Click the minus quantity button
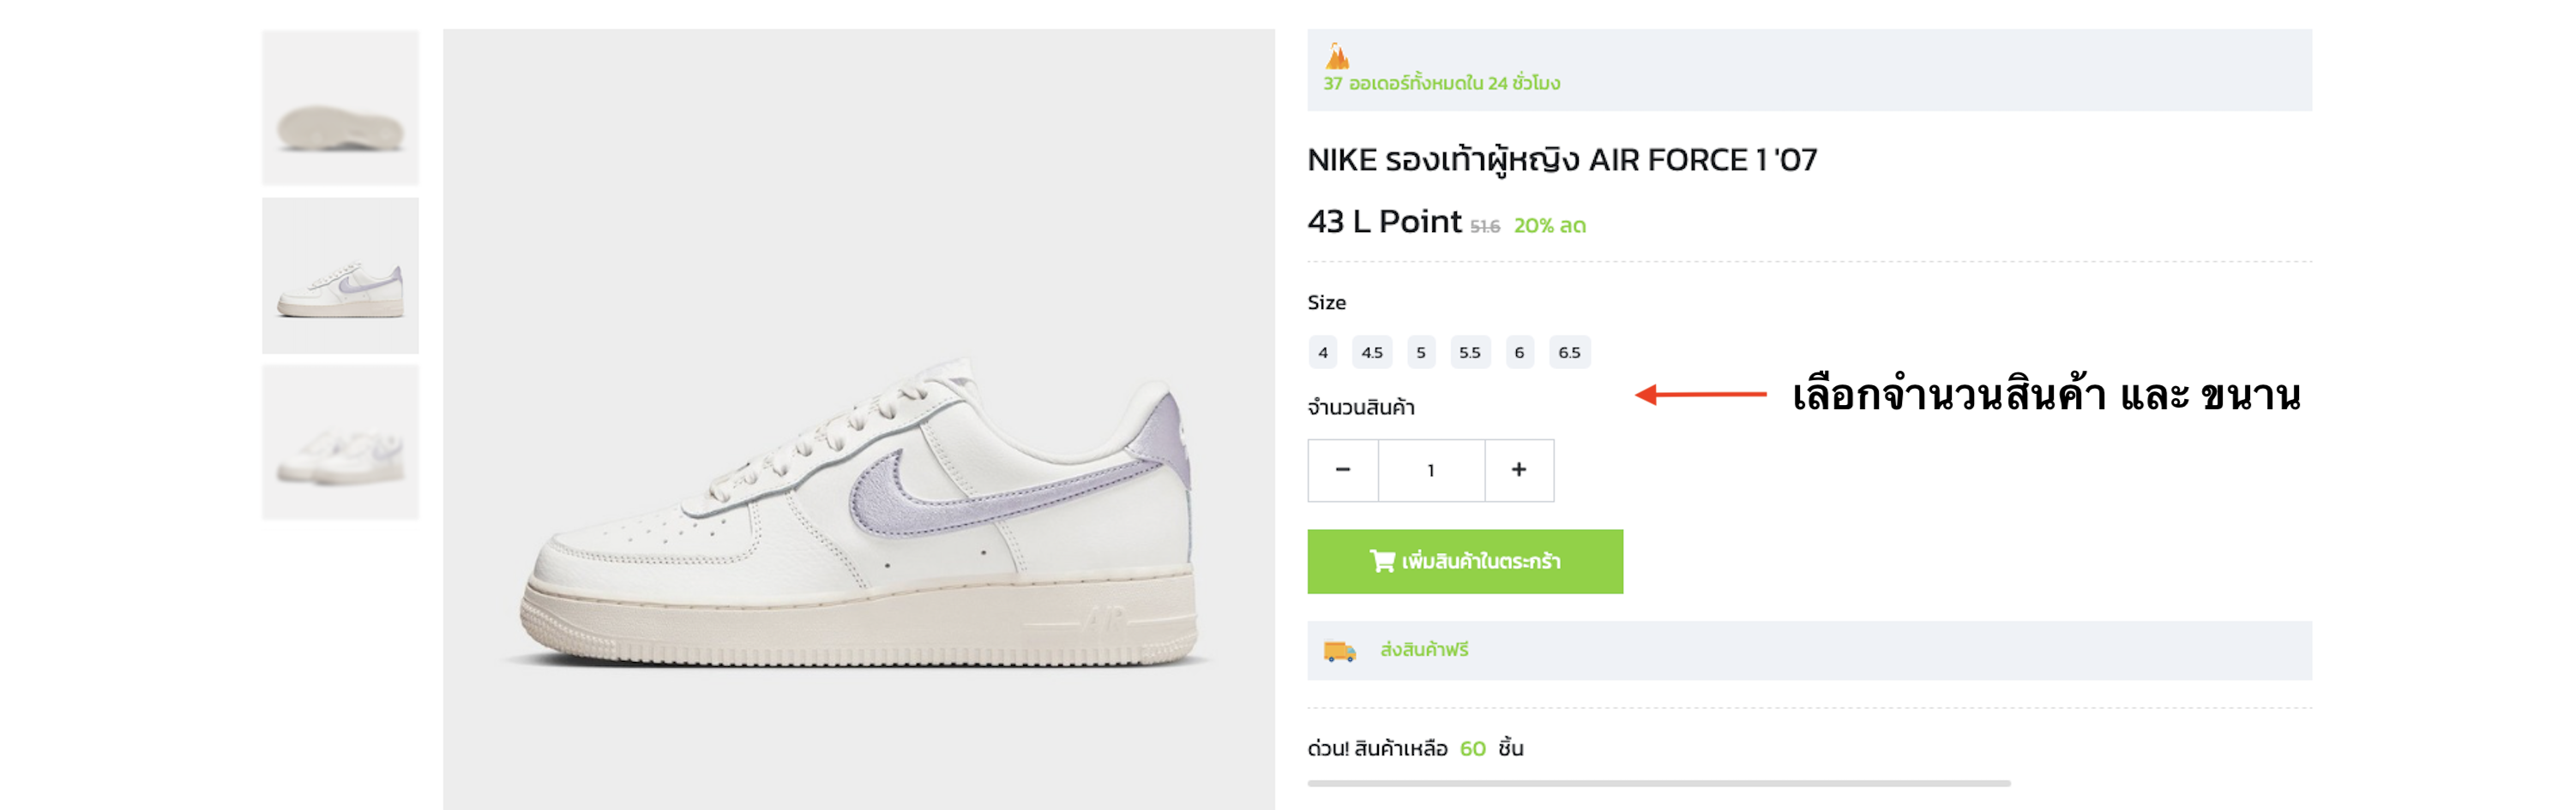The image size is (2576, 810). tap(1343, 469)
